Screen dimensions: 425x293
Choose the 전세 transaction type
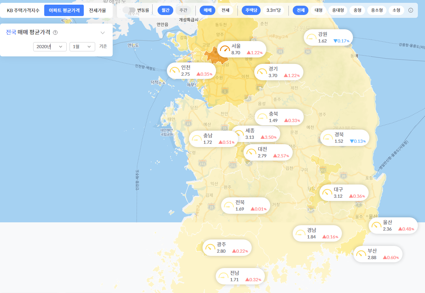[x=225, y=10]
